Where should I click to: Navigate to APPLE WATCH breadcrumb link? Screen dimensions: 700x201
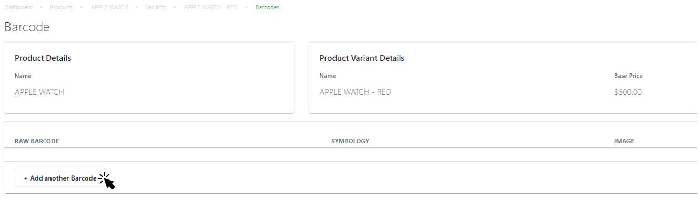109,7
